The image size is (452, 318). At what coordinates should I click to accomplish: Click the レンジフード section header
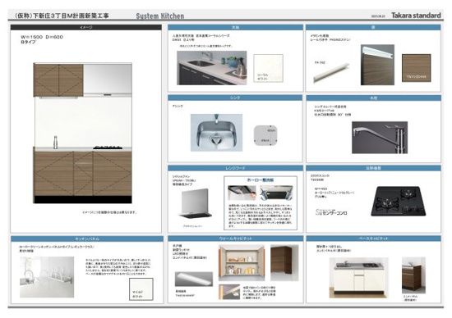point(235,168)
